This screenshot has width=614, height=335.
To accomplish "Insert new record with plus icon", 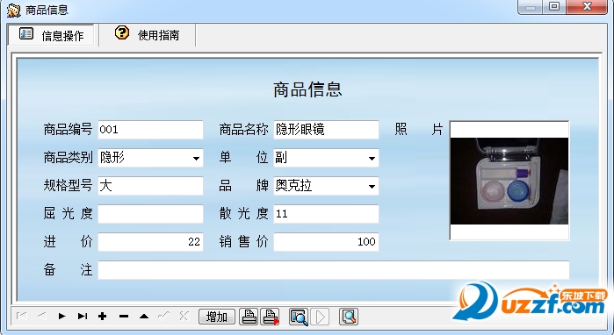I will (103, 317).
